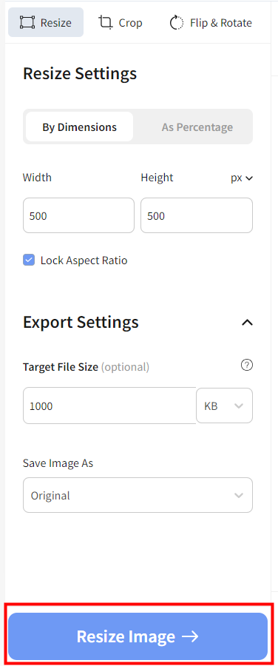The image size is (278, 666).
Task: Click the Target File Size input field
Action: click(x=109, y=406)
